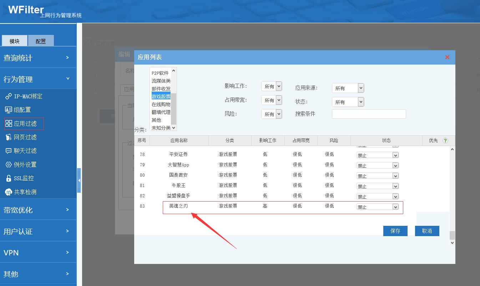Click the SSL监控 lock icon
The image size is (480, 286).
pos(9,178)
